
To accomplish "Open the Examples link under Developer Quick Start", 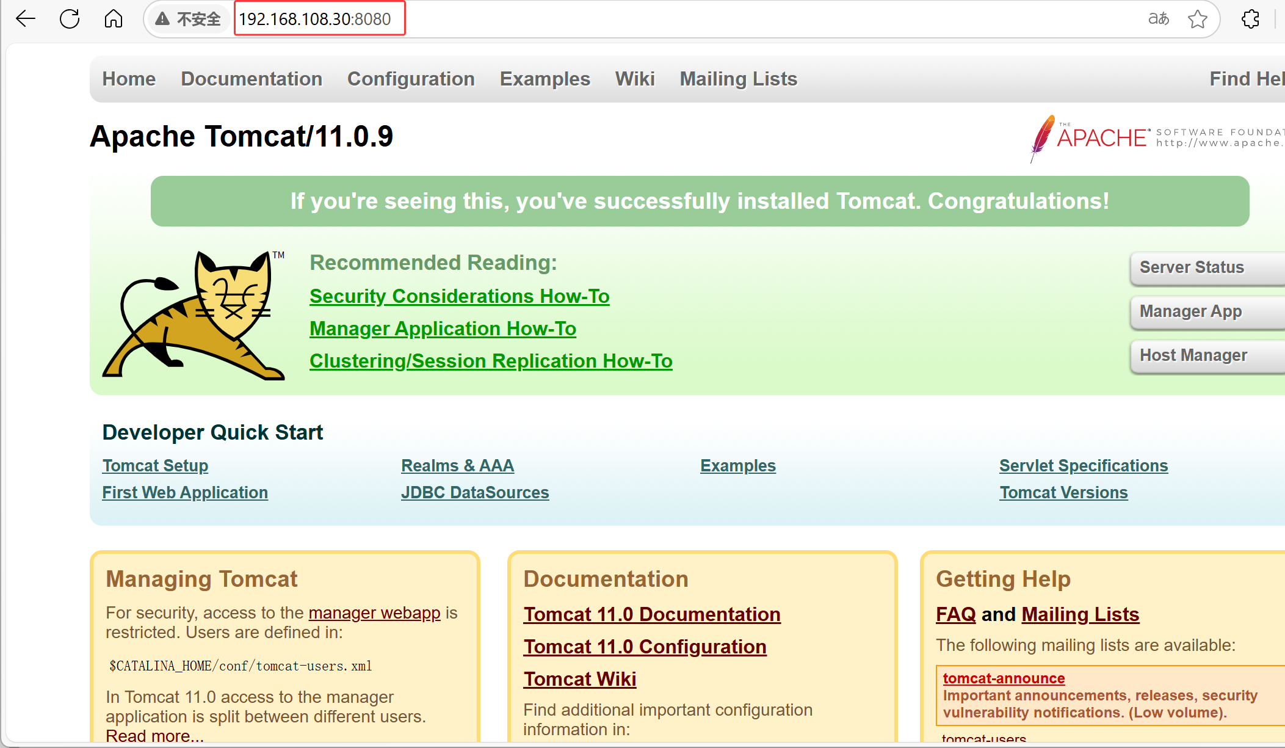I will pyautogui.click(x=738, y=465).
